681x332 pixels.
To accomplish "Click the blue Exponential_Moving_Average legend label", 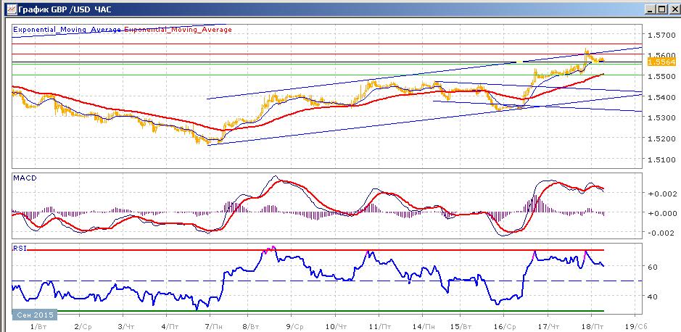I will tap(67, 30).
